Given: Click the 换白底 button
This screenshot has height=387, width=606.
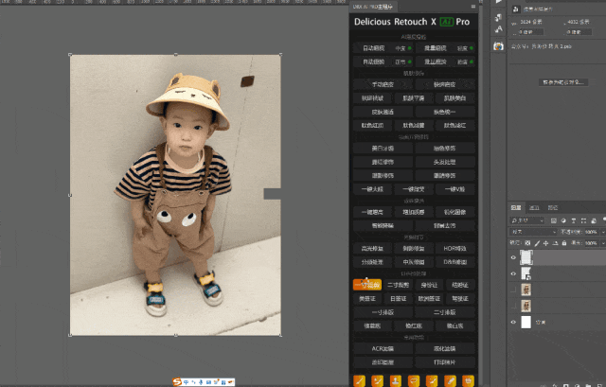Looking at the screenshot, I should point(454,326).
